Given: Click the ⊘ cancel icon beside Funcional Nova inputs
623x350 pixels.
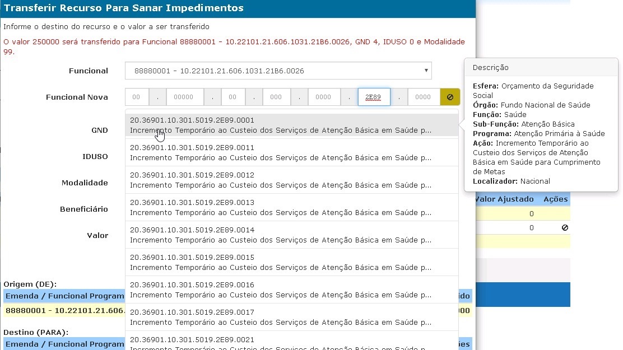Looking at the screenshot, I should click(450, 96).
